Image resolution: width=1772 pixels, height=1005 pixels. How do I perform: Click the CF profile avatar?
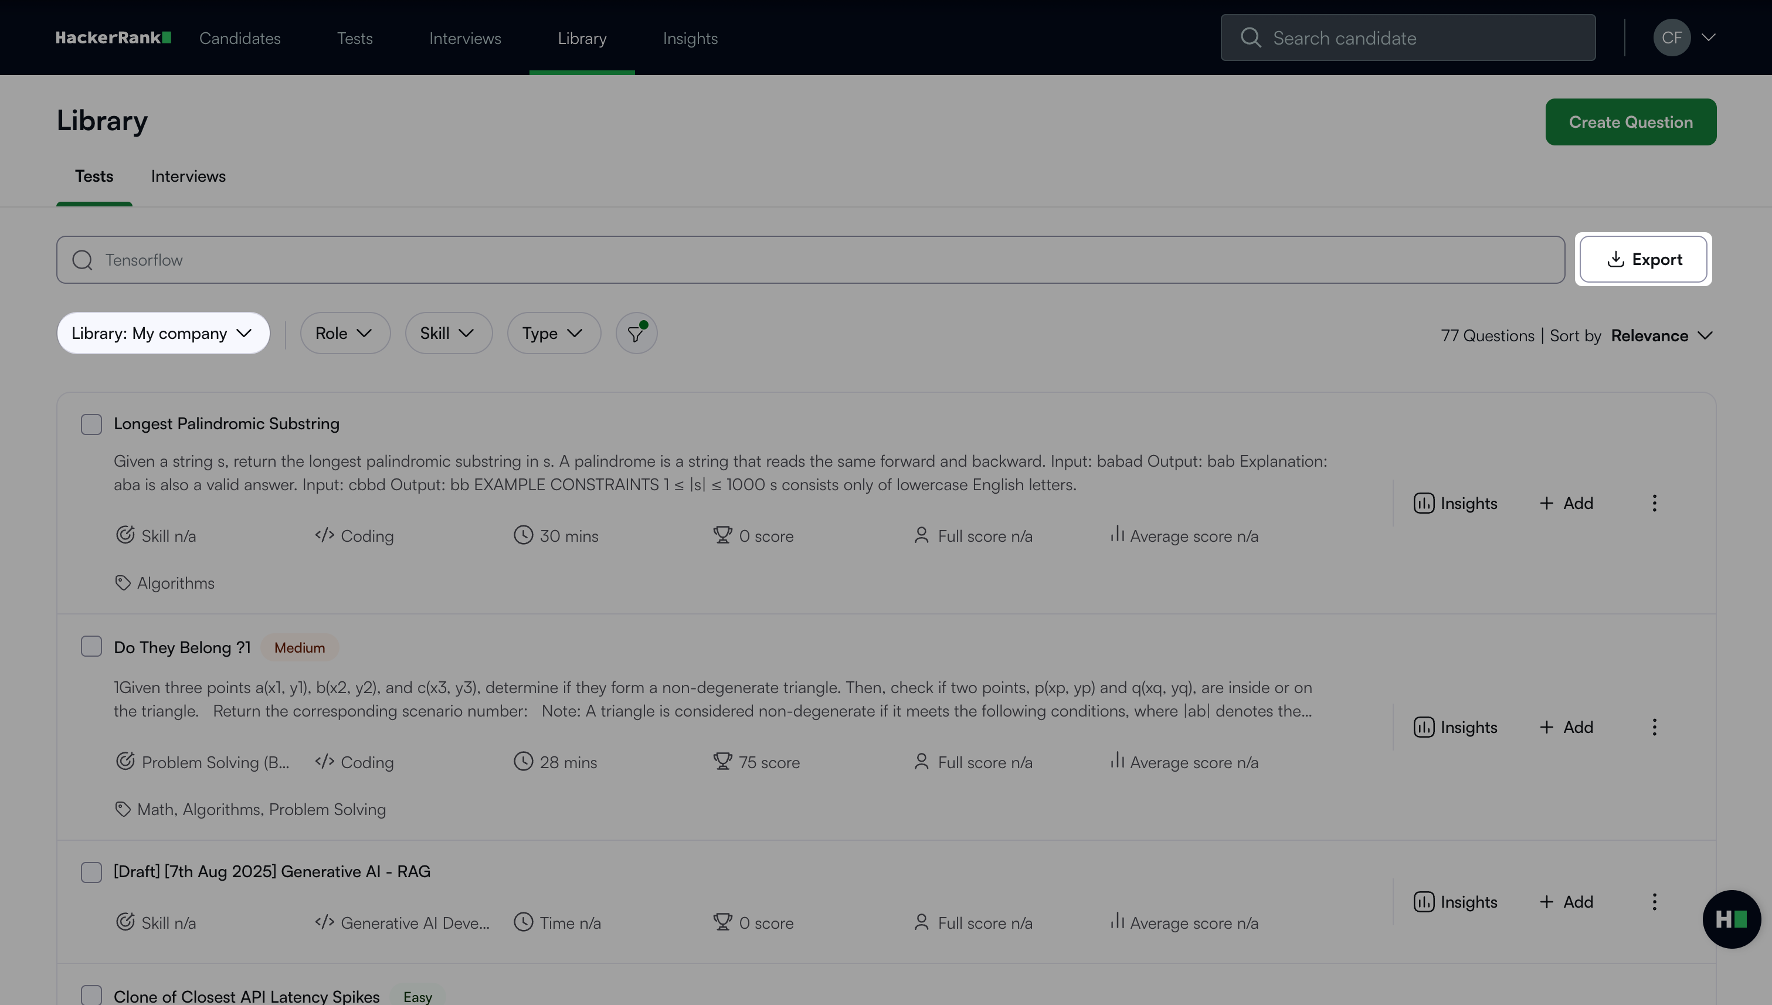1671,38
